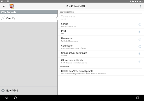Image resolution: width=144 pixels, height=101 pixels.
Task: Tap Android home circle button
Action: 15,98
